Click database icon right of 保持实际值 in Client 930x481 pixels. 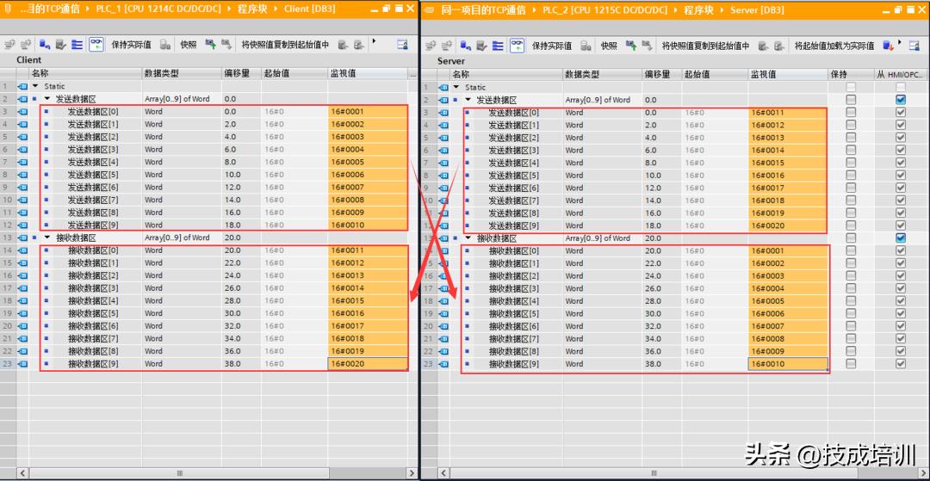coord(165,45)
